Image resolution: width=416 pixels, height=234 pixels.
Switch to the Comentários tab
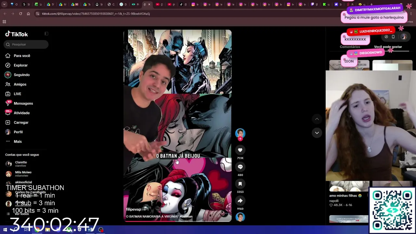[x=350, y=47]
